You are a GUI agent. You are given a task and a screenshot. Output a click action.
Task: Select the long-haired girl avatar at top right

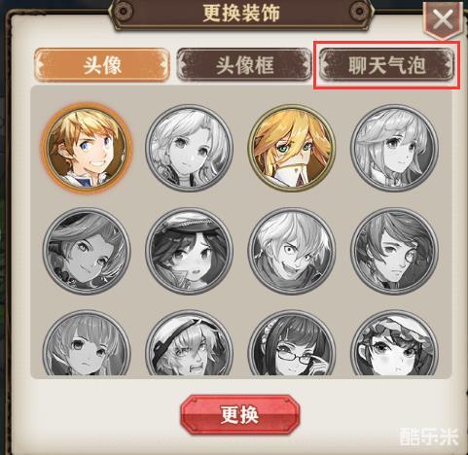coord(394,148)
